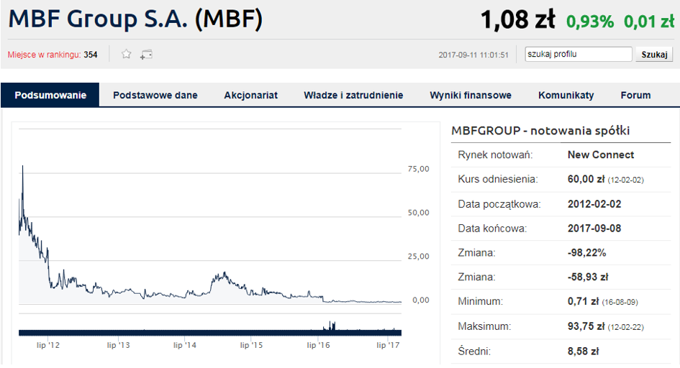
Task: Select the percent change 0,93%
Action: (x=590, y=22)
